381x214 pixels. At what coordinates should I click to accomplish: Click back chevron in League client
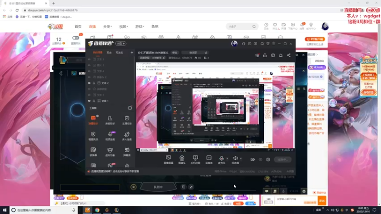61,73
